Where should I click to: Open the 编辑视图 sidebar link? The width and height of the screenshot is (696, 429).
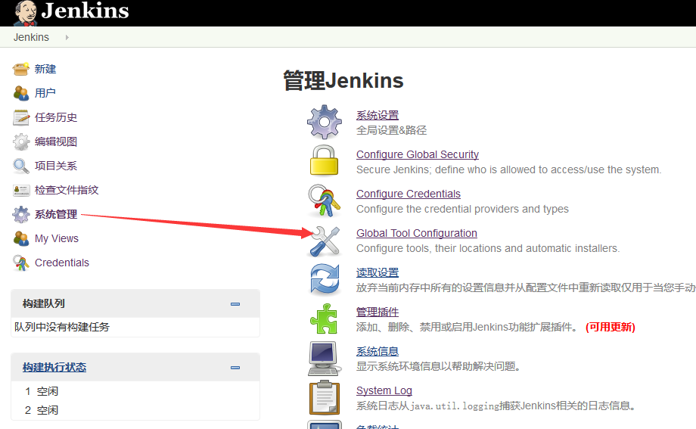pyautogui.click(x=56, y=141)
